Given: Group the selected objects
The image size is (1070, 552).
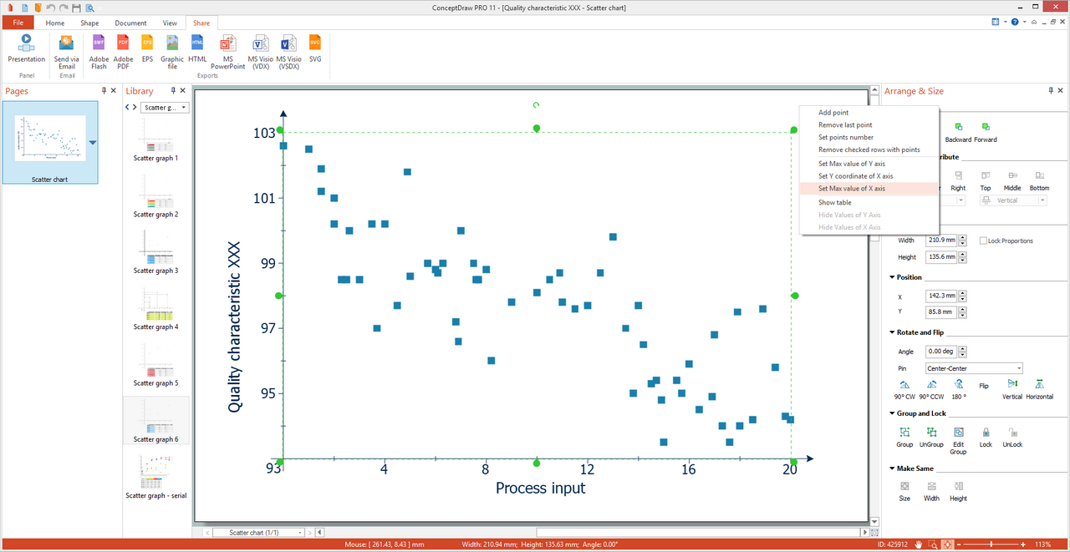Looking at the screenshot, I should (904, 438).
